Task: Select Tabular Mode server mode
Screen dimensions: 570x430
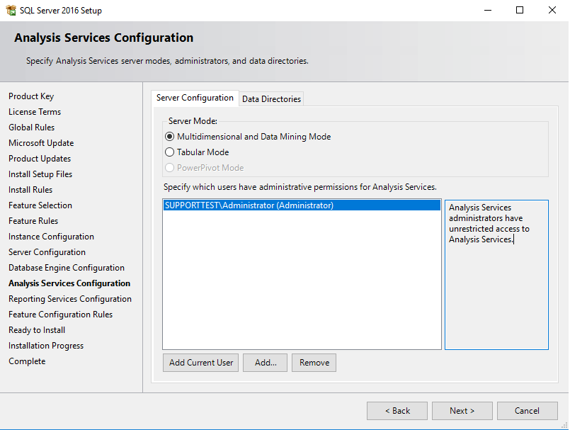Action: pyautogui.click(x=169, y=152)
